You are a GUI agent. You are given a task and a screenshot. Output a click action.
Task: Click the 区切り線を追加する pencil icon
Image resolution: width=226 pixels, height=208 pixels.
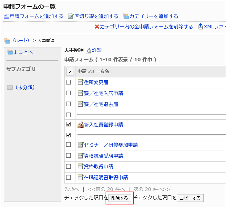tap(71, 16)
